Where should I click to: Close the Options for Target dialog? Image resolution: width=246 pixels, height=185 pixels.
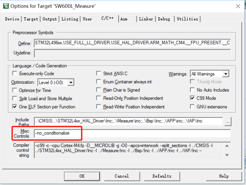pyautogui.click(x=238, y=6)
